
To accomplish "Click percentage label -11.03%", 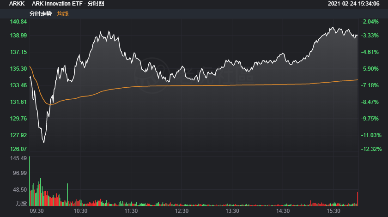I will [371, 135].
